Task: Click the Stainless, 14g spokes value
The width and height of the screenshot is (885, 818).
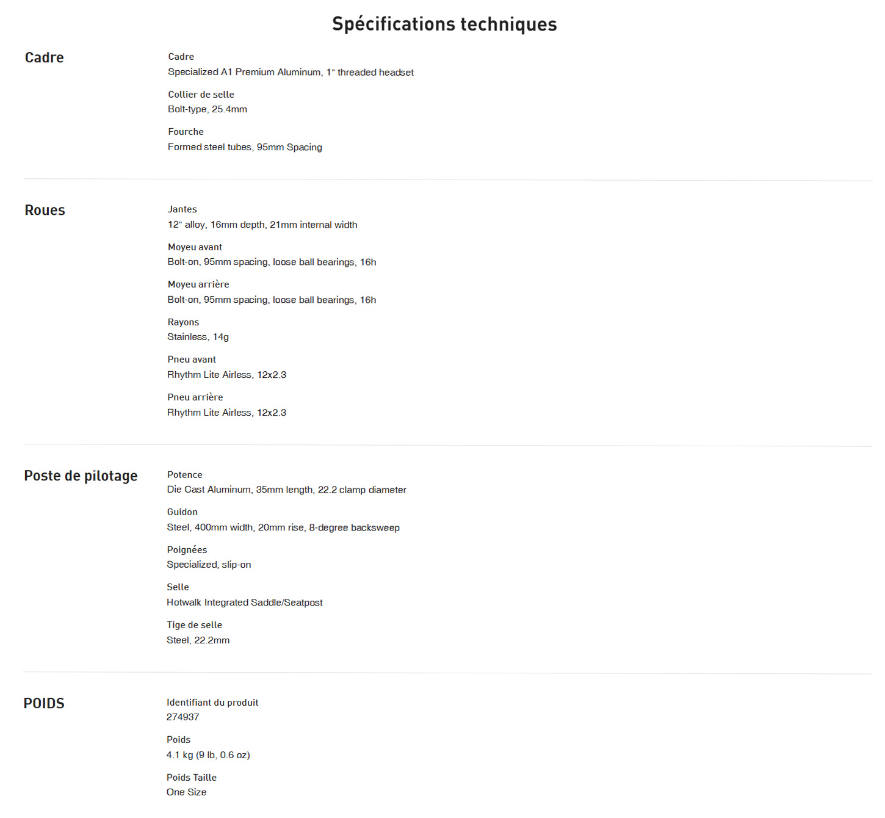Action: click(198, 337)
